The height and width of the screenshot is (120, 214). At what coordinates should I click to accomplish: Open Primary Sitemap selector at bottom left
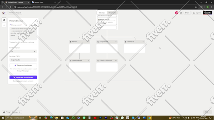tap(12, 112)
